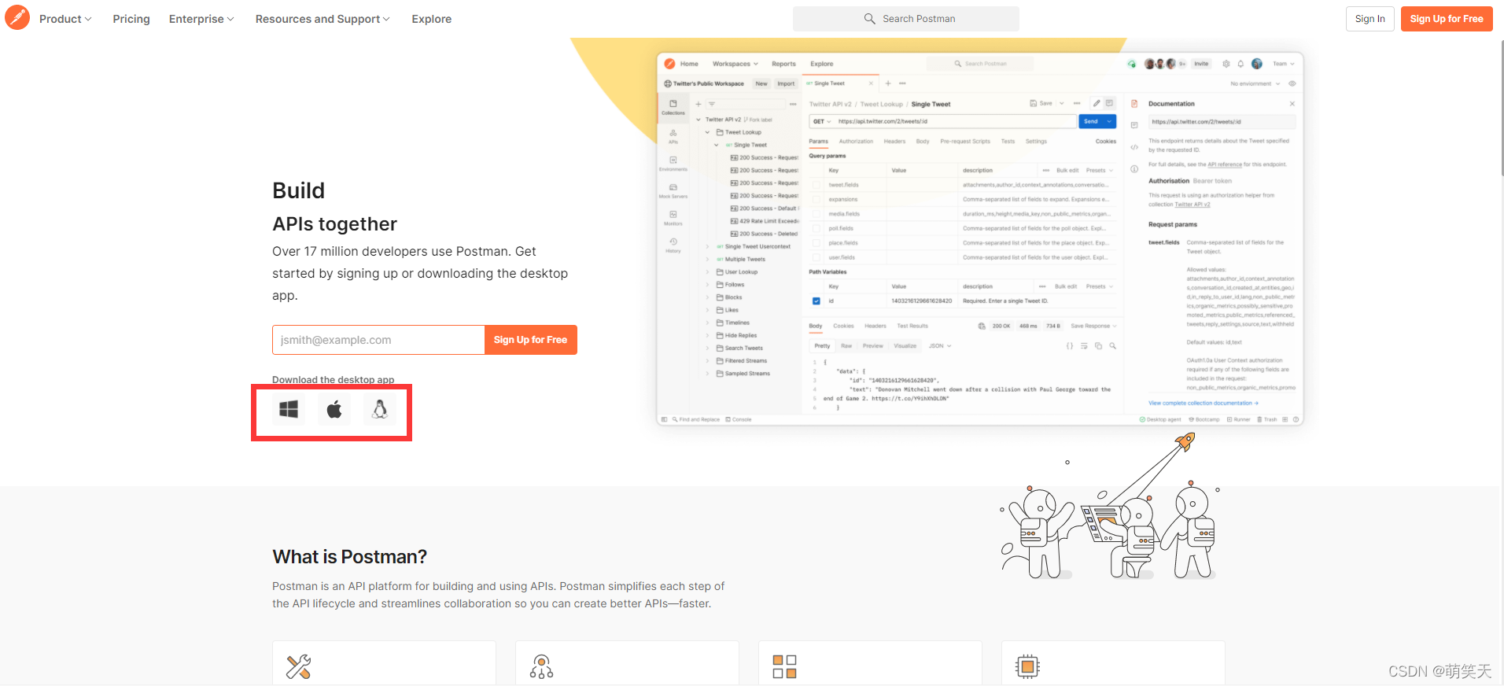Open View complete collection documentation link
Image resolution: width=1504 pixels, height=686 pixels.
pyautogui.click(x=1204, y=403)
